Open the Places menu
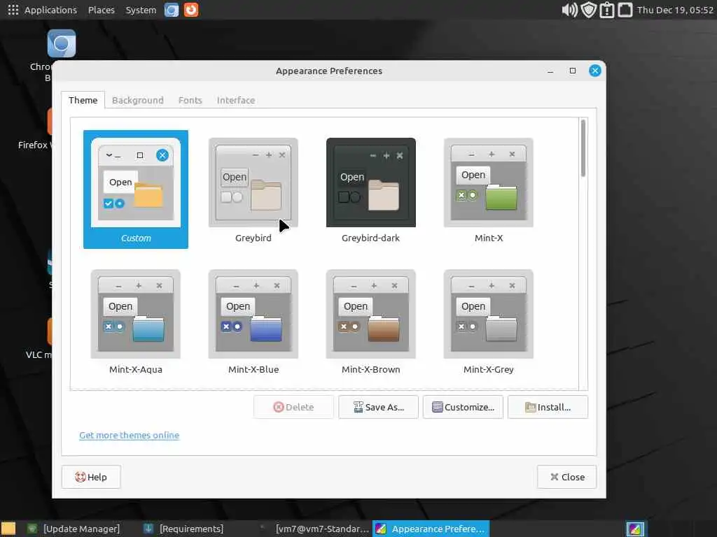The width and height of the screenshot is (717, 537). pyautogui.click(x=101, y=10)
